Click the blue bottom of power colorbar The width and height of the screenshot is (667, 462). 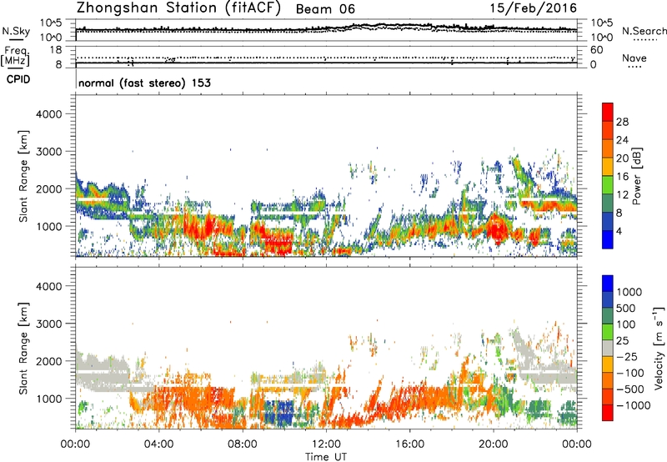click(x=608, y=239)
